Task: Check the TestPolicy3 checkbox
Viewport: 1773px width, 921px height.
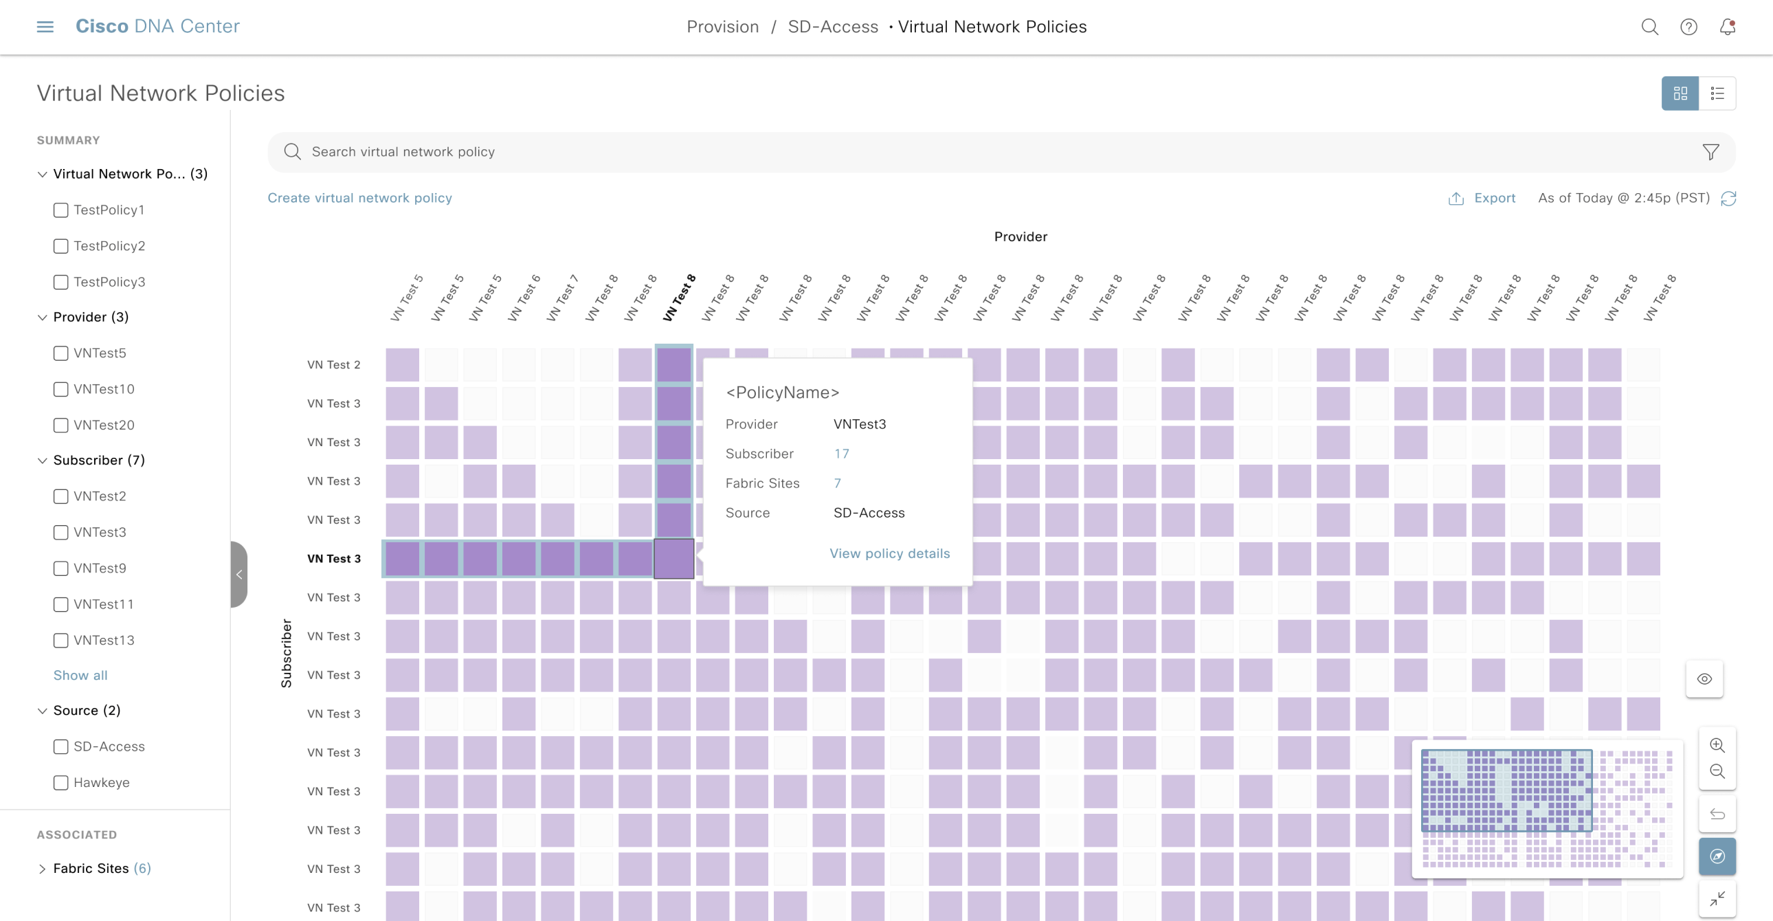Action: (x=60, y=282)
